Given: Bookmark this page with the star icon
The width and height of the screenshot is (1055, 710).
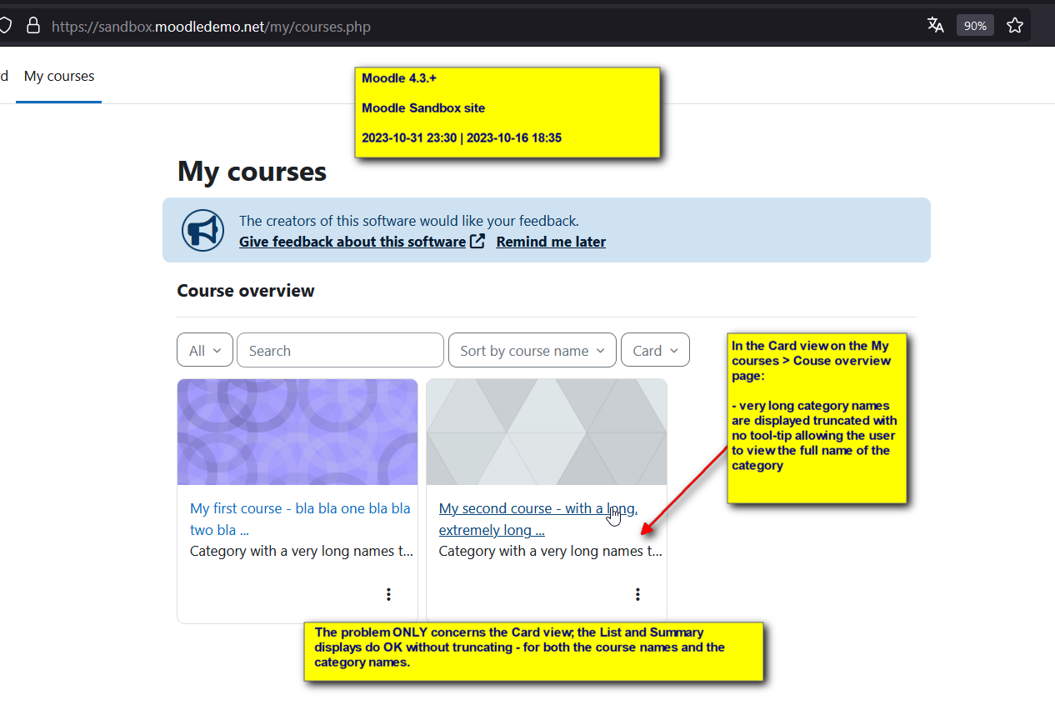Looking at the screenshot, I should pos(1014,25).
